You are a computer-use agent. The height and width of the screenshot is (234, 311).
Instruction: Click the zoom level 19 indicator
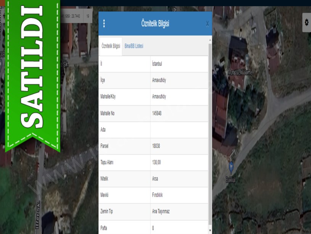click(x=87, y=16)
